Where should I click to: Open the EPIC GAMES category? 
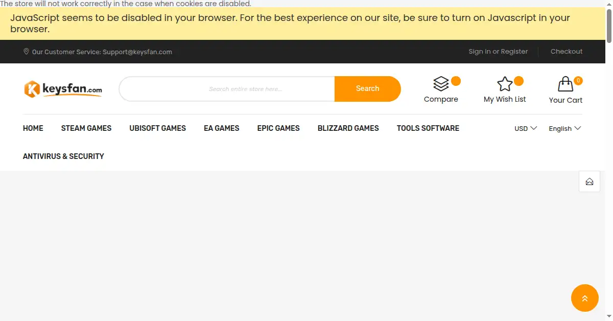(x=278, y=128)
